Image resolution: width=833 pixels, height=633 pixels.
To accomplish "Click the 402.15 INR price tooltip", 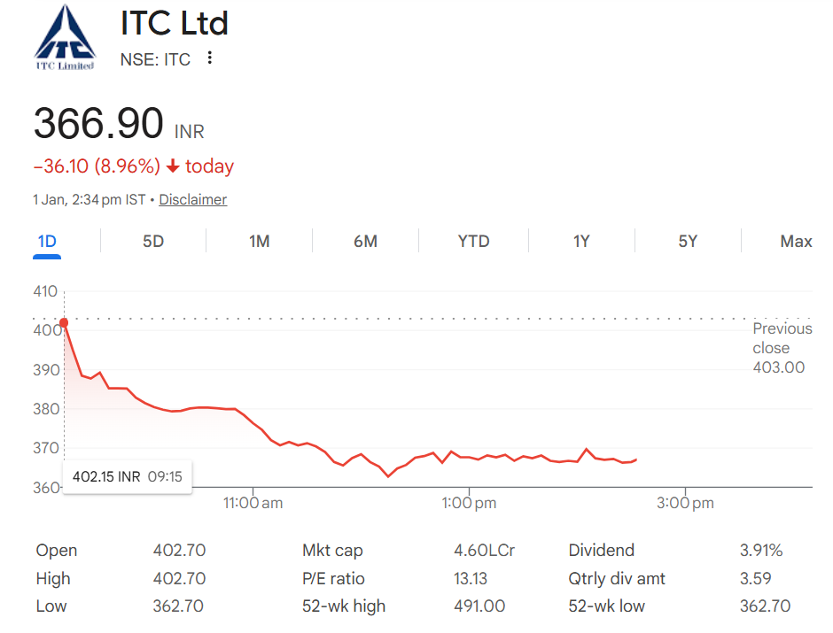I will pyautogui.click(x=128, y=476).
